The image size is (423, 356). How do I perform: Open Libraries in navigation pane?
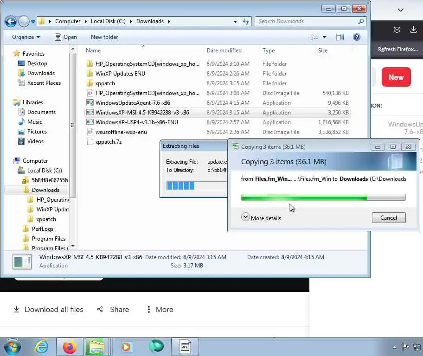coord(33,102)
